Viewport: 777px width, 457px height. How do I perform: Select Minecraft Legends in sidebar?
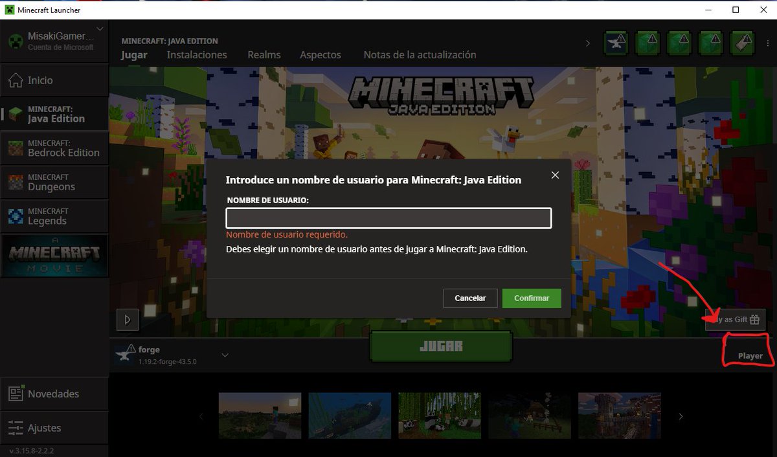pos(54,216)
